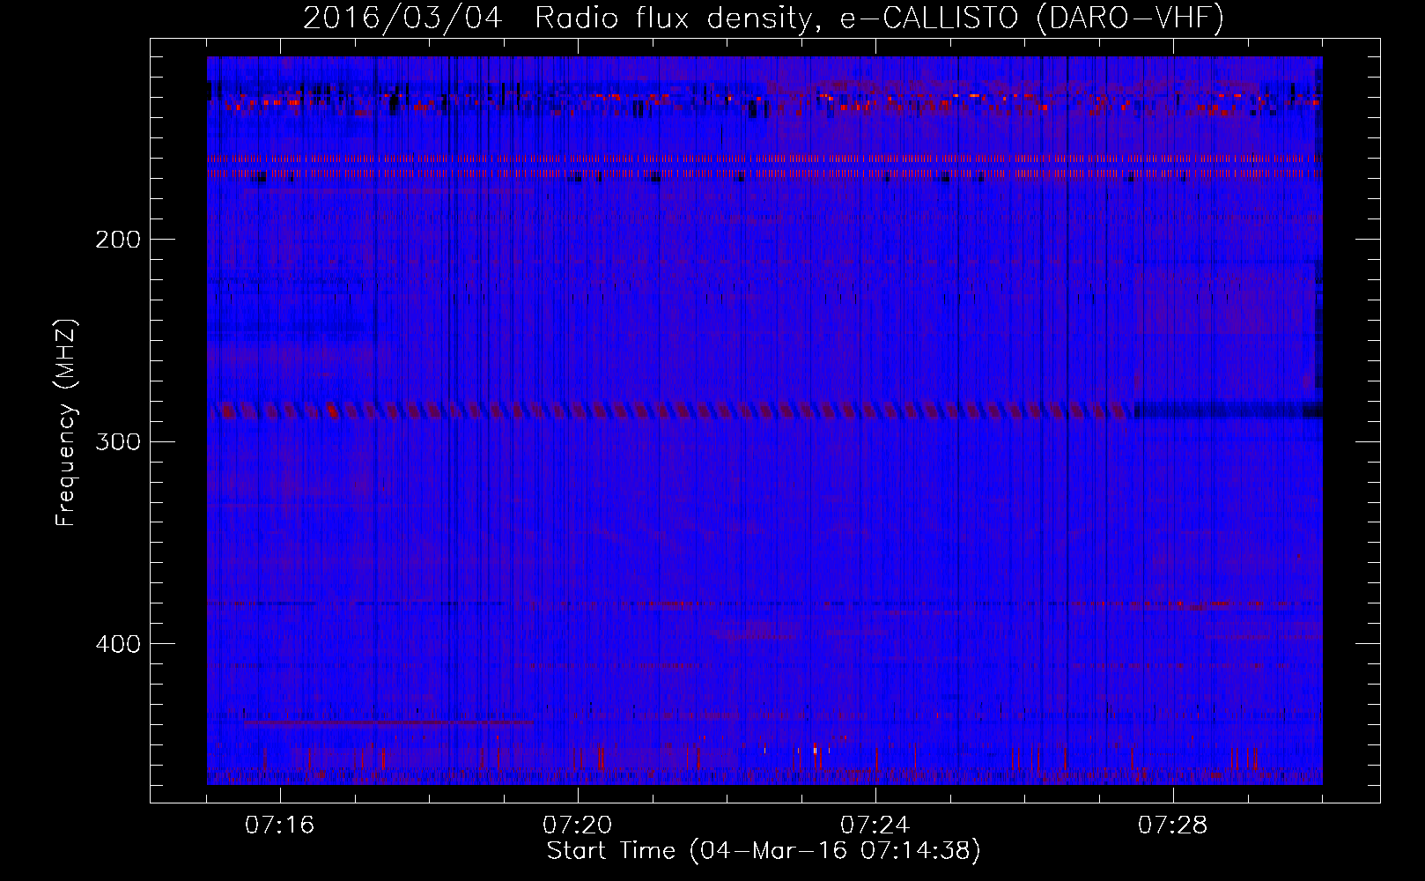1425x881 pixels.
Task: Click the "07:24" time tick label
Action: coord(875,825)
